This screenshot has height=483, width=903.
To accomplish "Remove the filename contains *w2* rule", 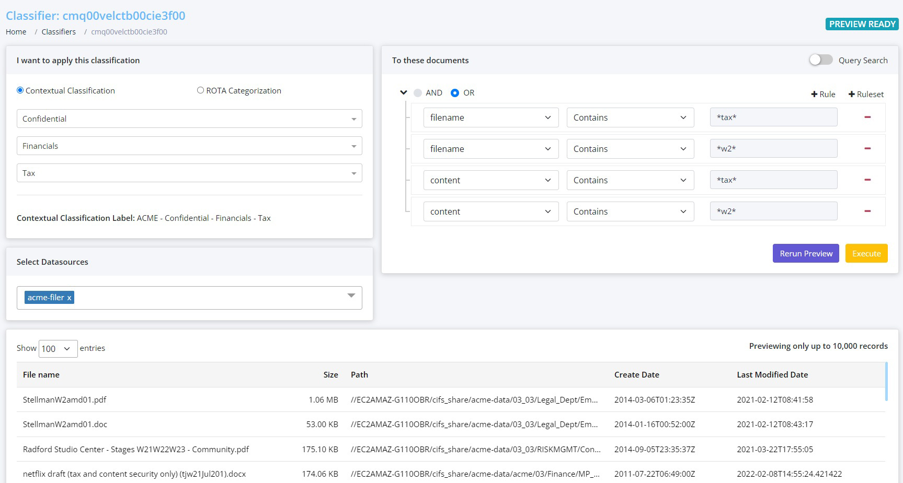I will click(867, 149).
